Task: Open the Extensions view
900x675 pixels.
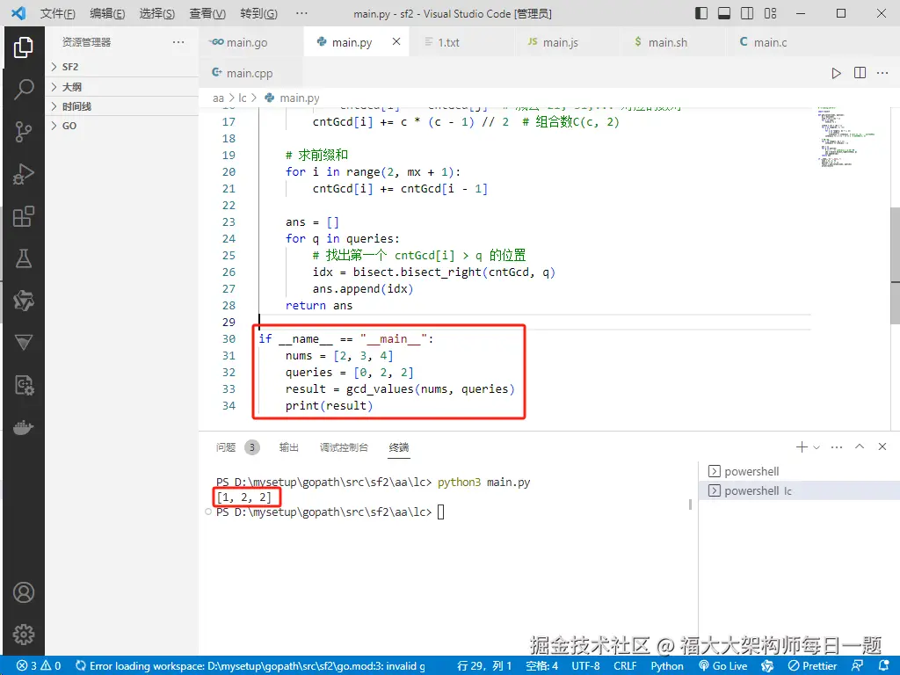Action: pos(24,216)
